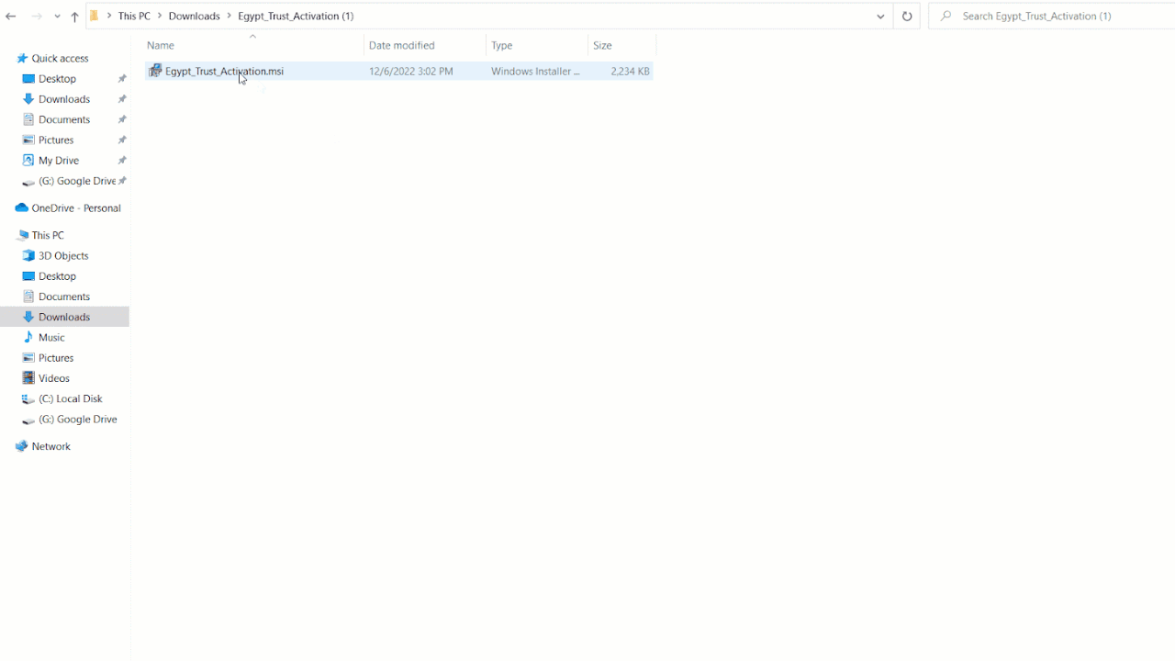This screenshot has width=1175, height=661.
Task: Expand the chevron after Downloads breadcrumb
Action: 229,17
